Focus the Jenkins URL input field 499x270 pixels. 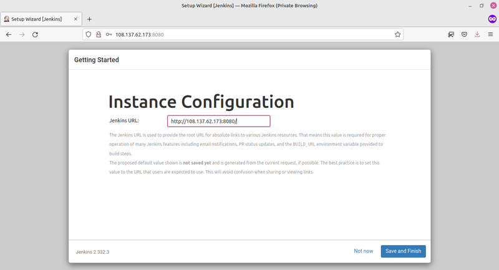click(219, 121)
